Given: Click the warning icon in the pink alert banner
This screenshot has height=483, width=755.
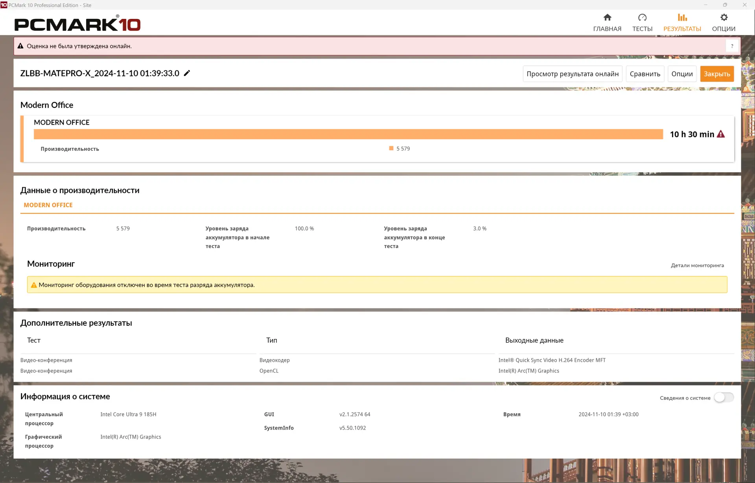Looking at the screenshot, I should [x=20, y=46].
